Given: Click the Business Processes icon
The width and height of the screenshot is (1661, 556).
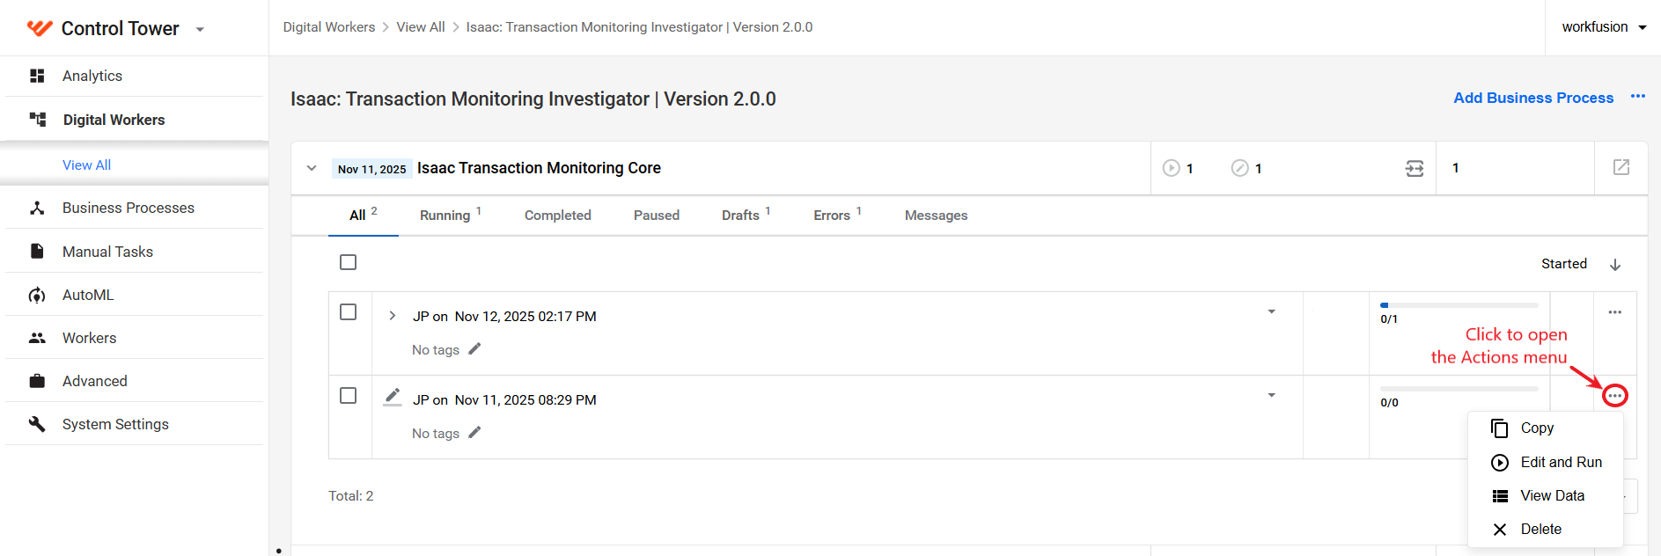Looking at the screenshot, I should (37, 208).
